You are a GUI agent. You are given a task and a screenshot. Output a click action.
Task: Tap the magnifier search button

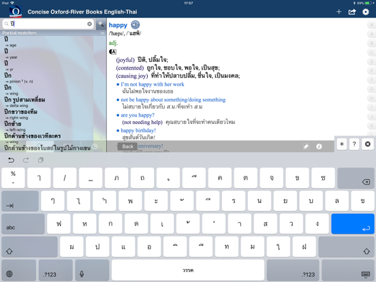coord(101,24)
